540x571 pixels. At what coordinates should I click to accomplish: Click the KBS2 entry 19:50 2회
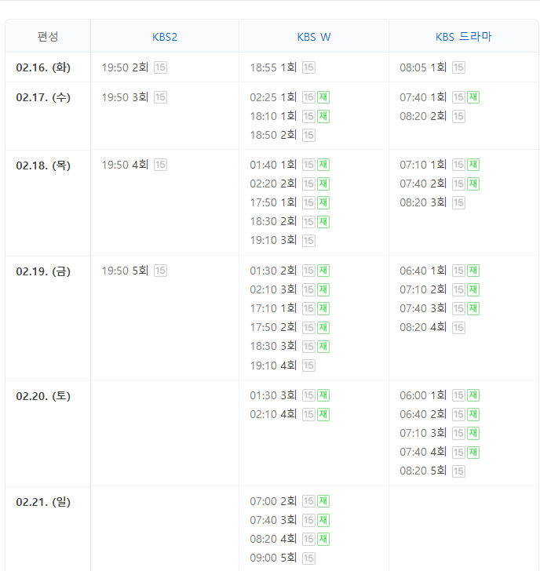click(x=125, y=67)
